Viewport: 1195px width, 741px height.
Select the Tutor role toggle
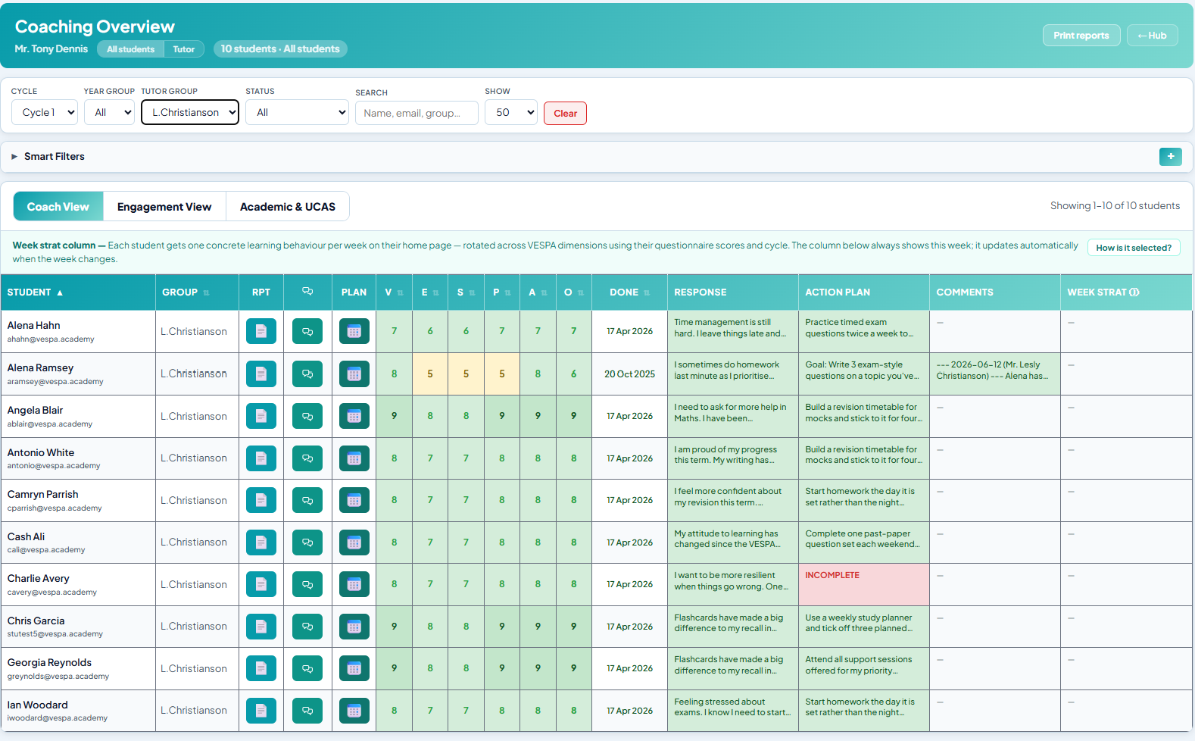[184, 49]
